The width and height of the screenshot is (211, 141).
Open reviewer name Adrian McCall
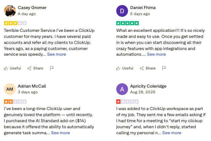pyautogui.click(x=33, y=86)
